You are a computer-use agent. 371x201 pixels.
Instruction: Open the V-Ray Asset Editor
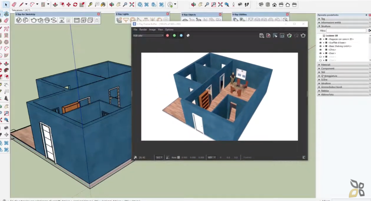click(19, 20)
